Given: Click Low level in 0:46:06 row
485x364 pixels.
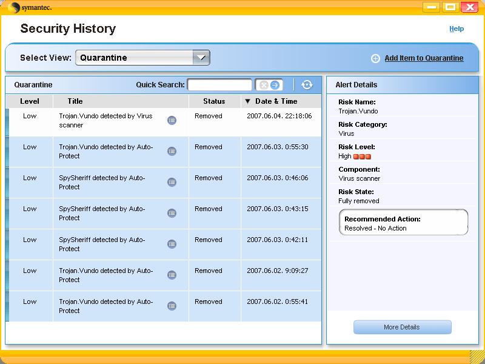Looking at the screenshot, I should pos(30,178).
